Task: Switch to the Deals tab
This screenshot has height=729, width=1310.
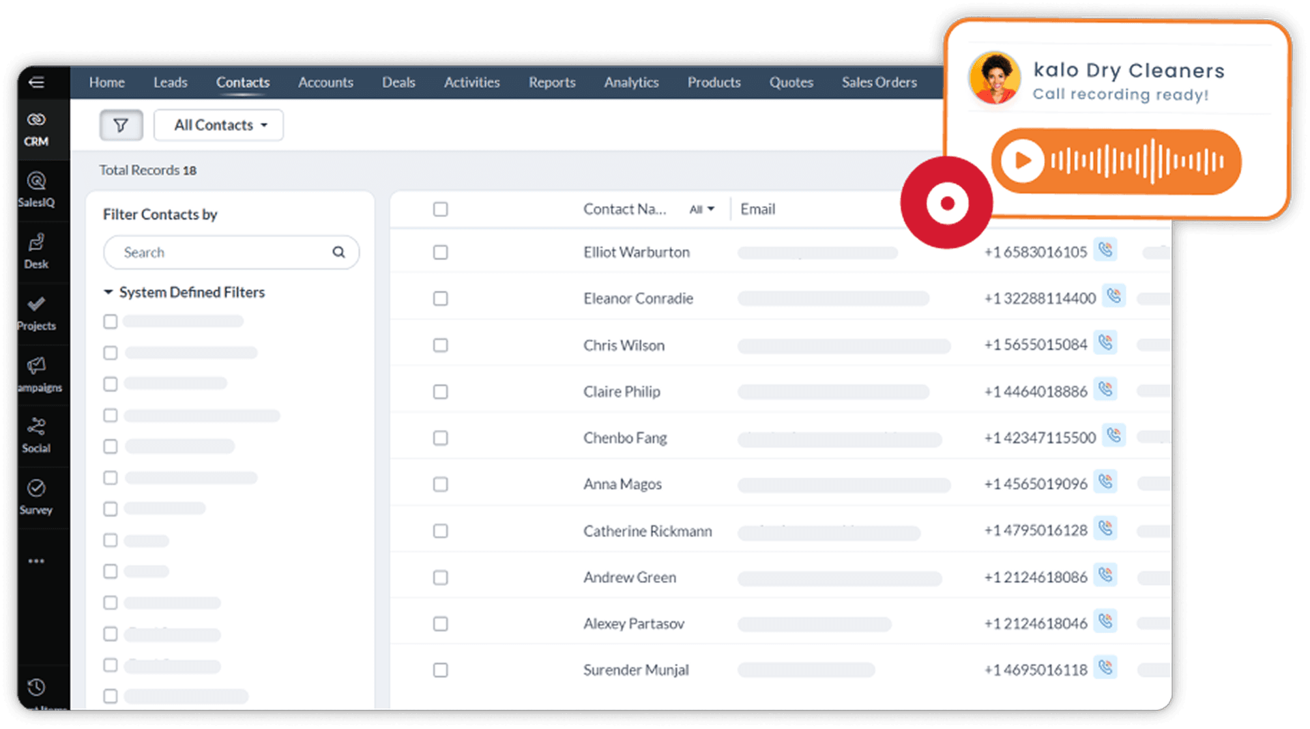Action: (x=398, y=83)
